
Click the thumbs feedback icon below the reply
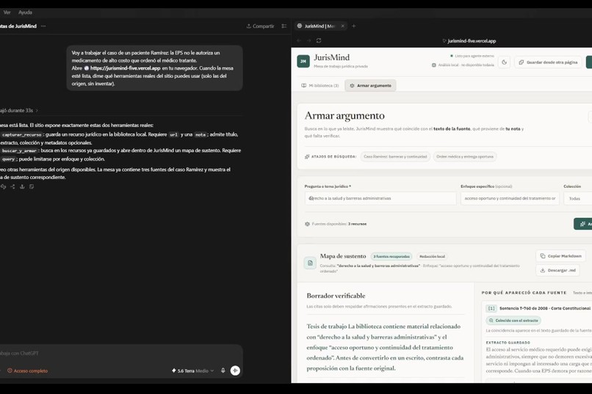tap(3, 186)
